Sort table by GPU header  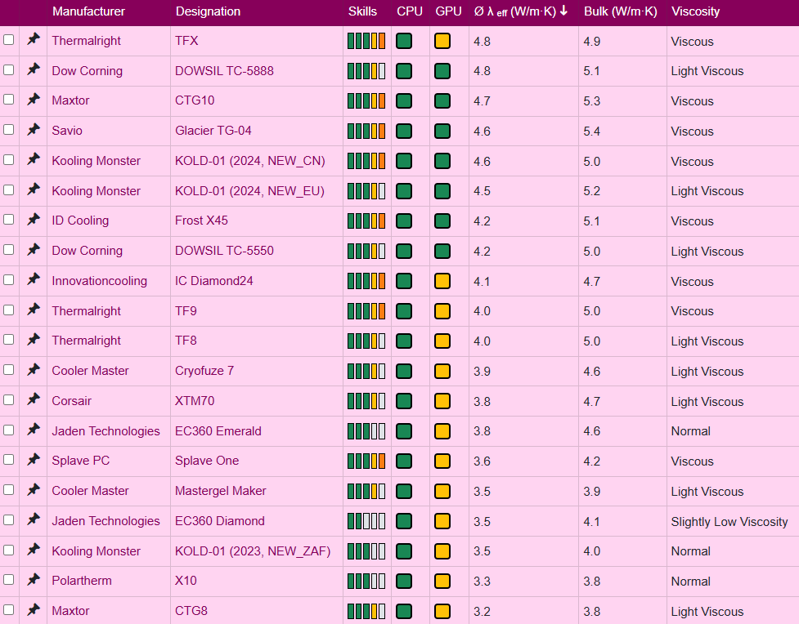click(448, 11)
